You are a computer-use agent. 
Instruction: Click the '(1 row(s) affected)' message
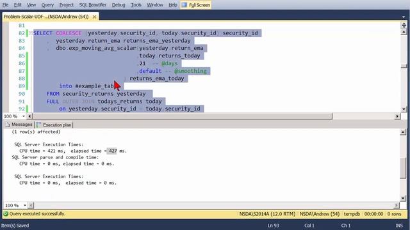pyautogui.click(x=36, y=132)
